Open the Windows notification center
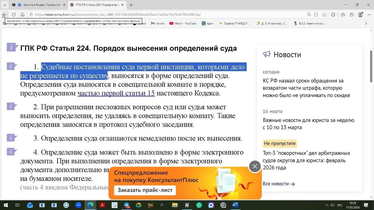 [366, 205]
